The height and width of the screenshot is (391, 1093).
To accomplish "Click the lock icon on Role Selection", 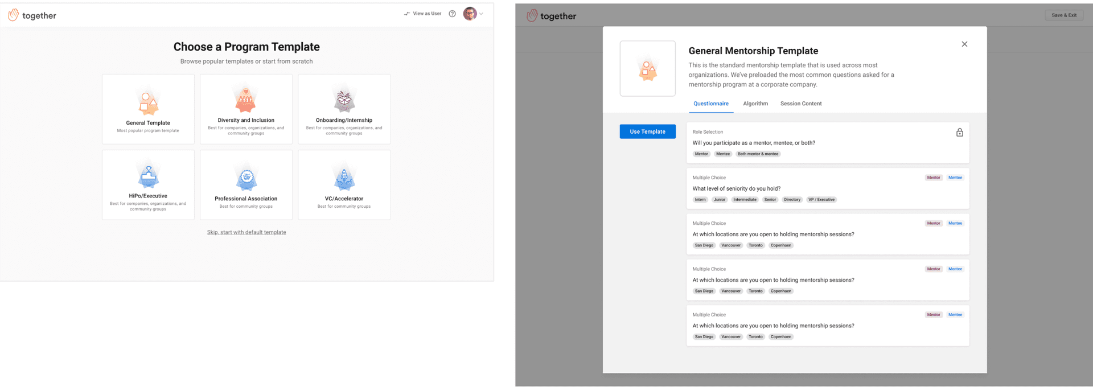I will coord(959,132).
